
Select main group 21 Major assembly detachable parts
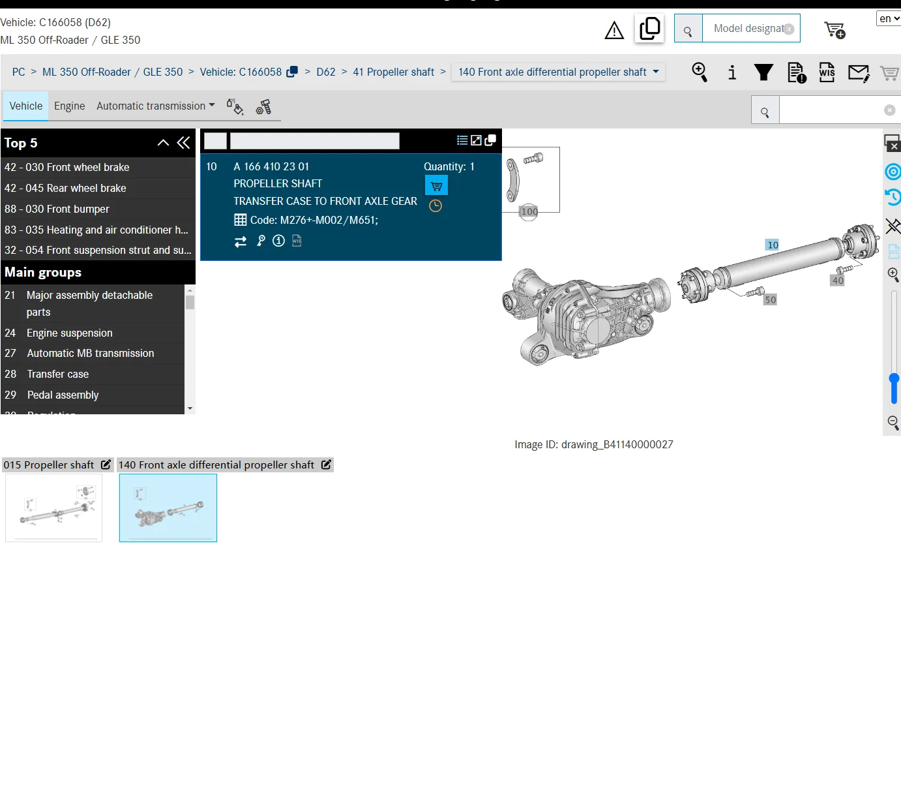[x=93, y=303]
